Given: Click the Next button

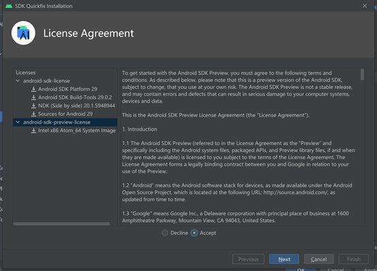Looking at the screenshot, I should tap(284, 259).
